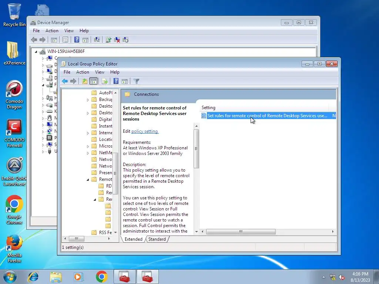Click Properties icon in Device Manager toolbar
The image size is (379, 284).
[65, 40]
